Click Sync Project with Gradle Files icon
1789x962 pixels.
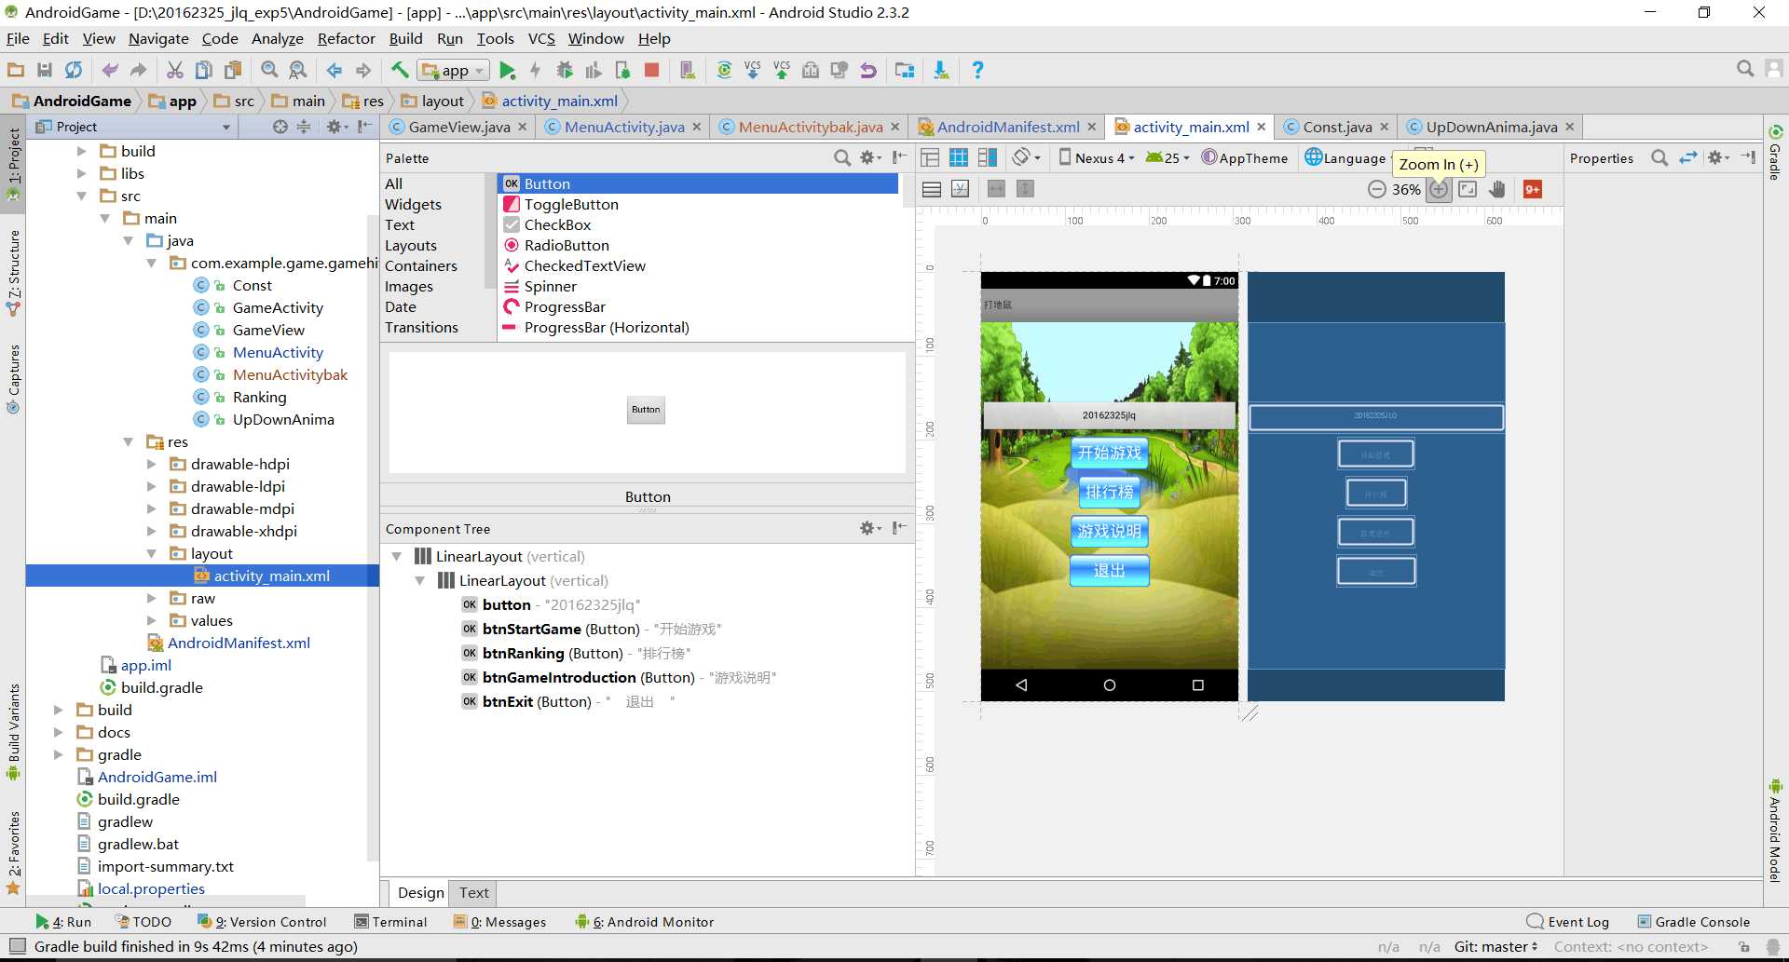pos(724,70)
